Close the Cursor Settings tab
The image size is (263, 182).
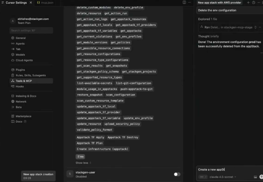click(x=31, y=3)
